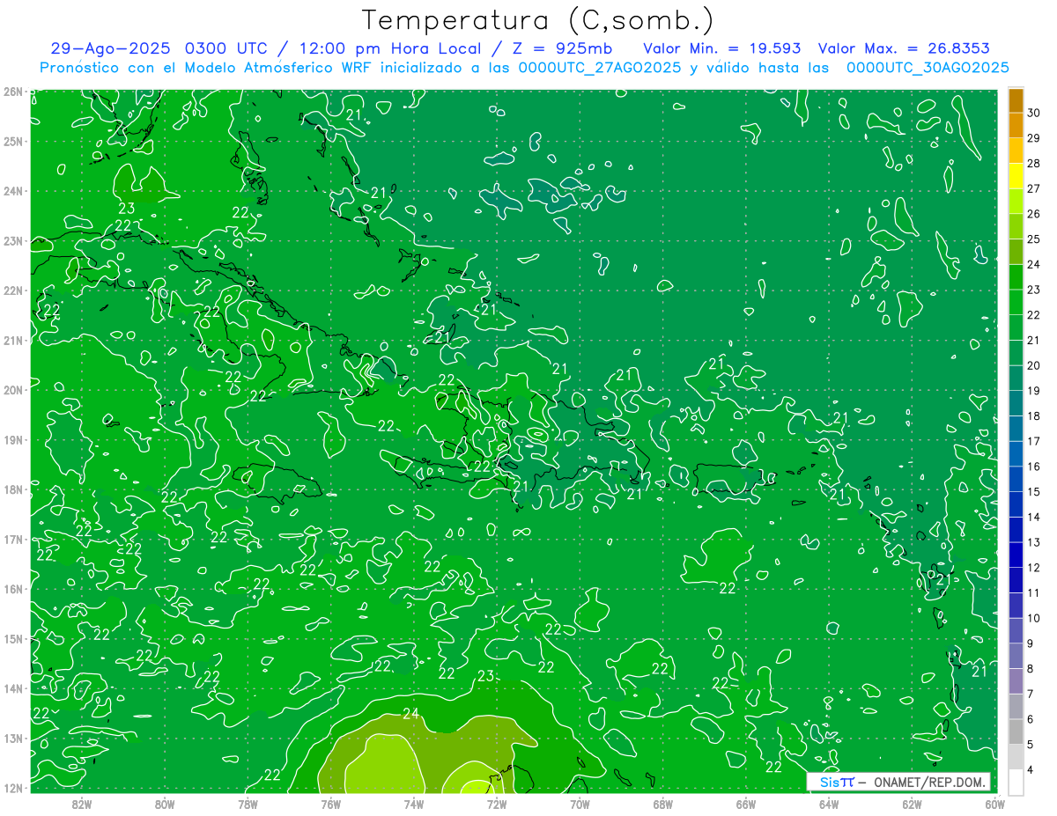Click the '18N' latitude axis label
Viewport: 1057px width, 816px height.
13,489
